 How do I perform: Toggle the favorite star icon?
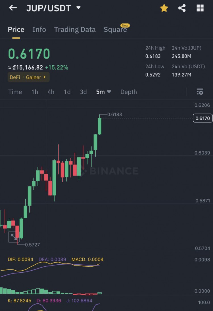[x=164, y=8]
